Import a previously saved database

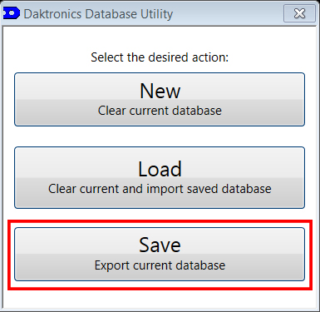pos(160,177)
